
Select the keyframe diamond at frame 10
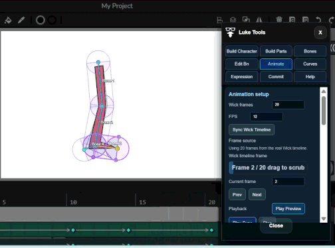[x=73, y=230]
